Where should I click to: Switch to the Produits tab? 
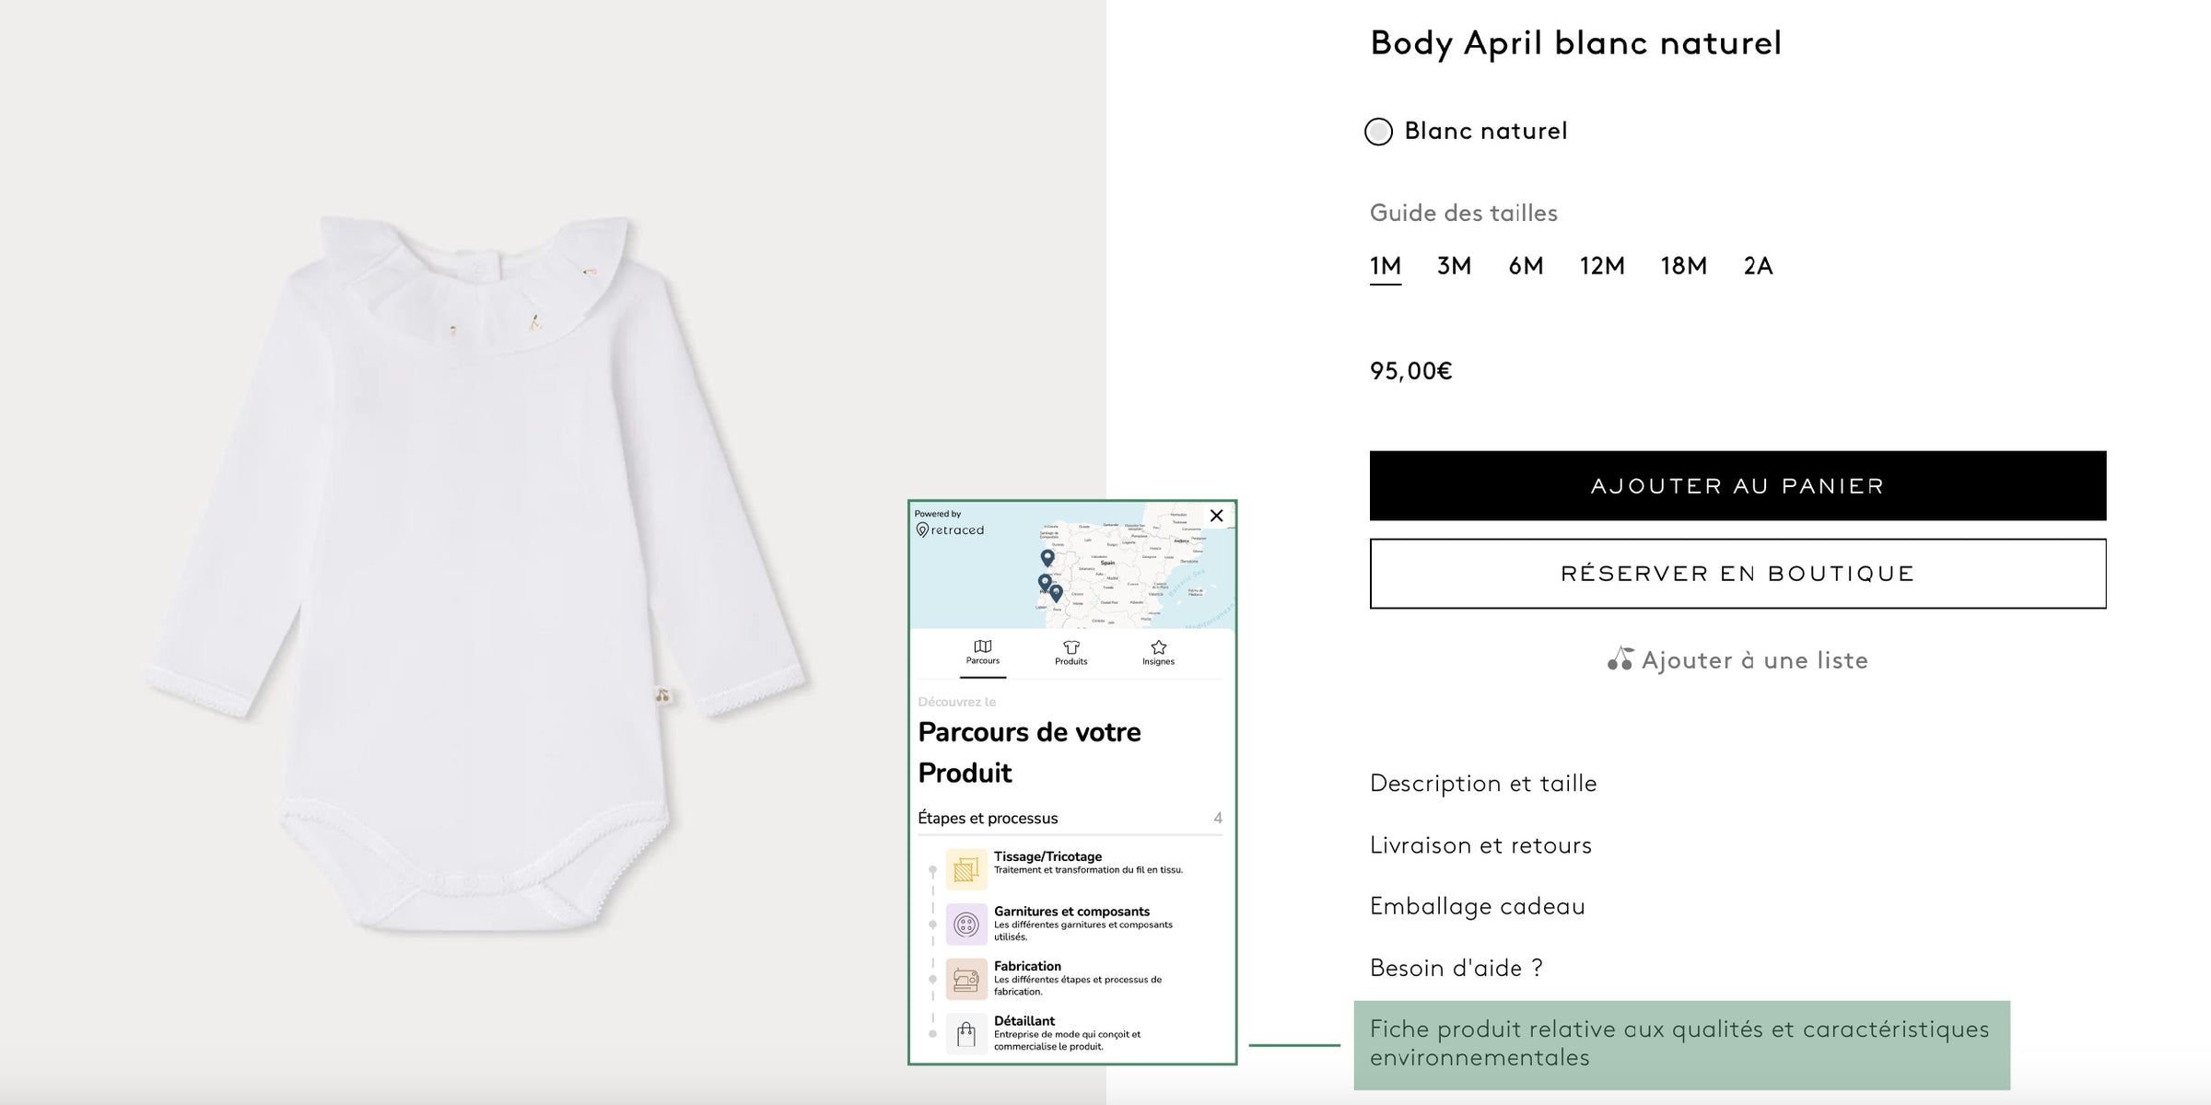[x=1070, y=653]
